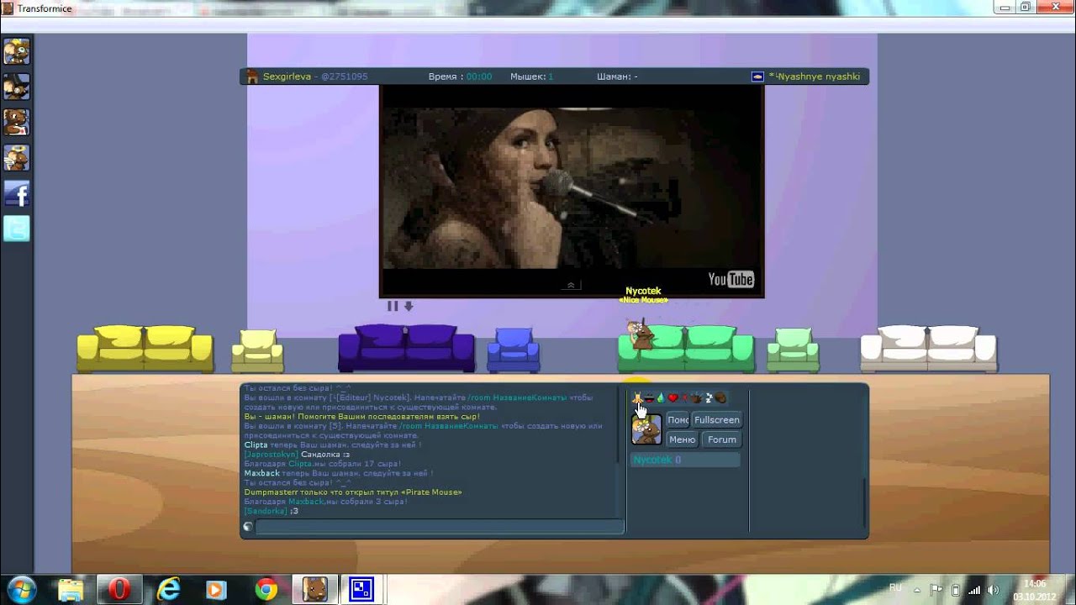Click the YouTube logo on the video
Image resolution: width=1076 pixels, height=605 pixels.
click(x=731, y=279)
